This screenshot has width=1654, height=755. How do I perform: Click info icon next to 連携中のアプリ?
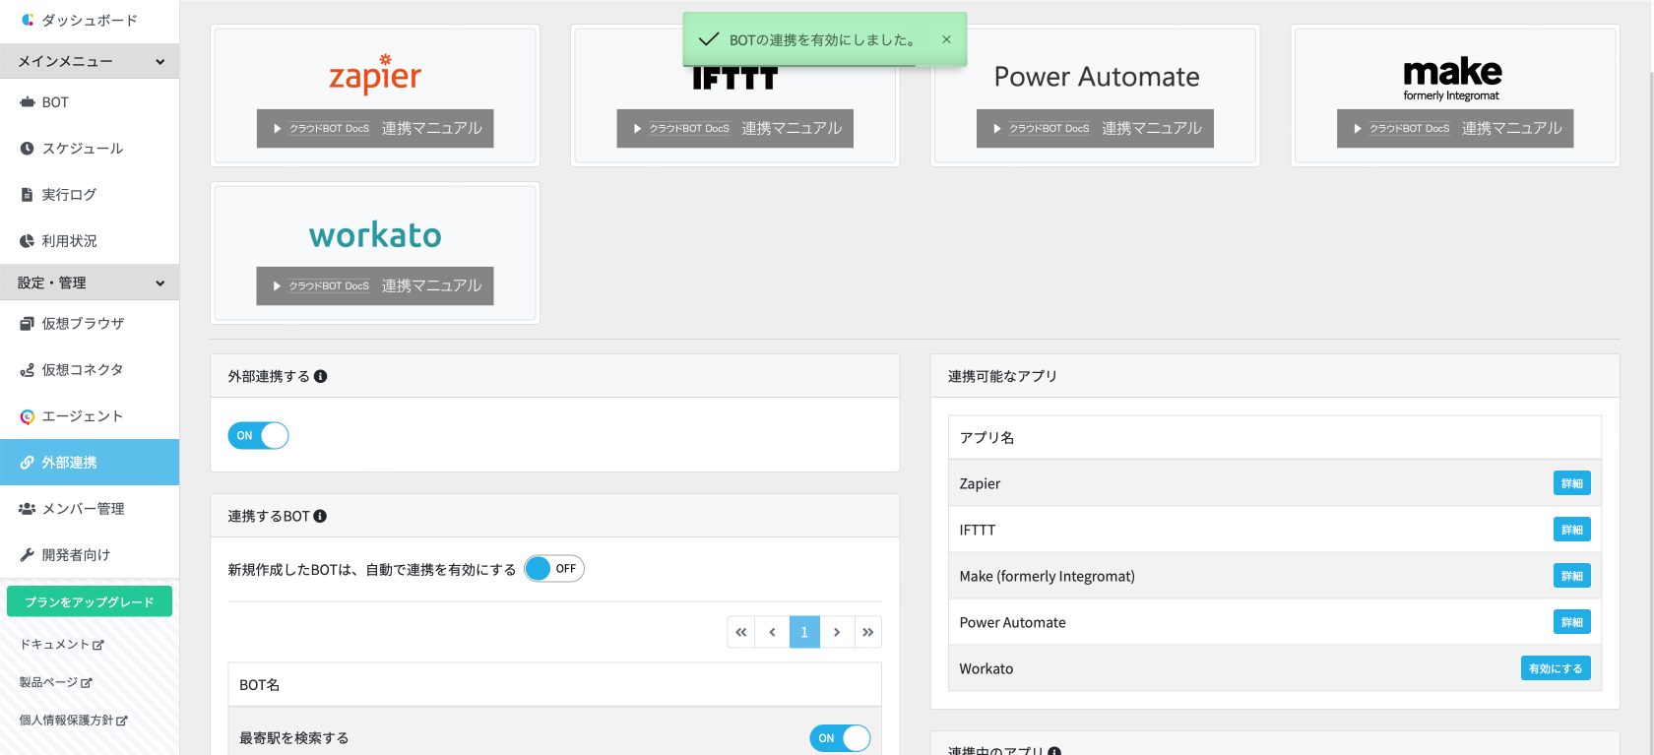click(x=1054, y=751)
